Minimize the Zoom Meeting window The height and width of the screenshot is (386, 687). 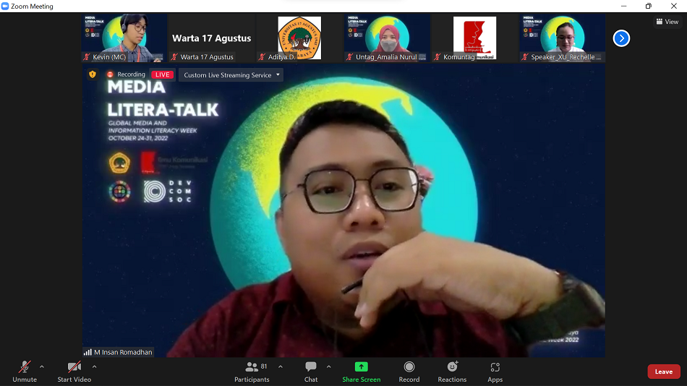coord(624,6)
